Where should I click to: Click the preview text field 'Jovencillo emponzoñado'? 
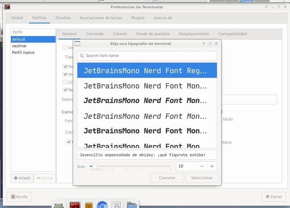pyautogui.click(x=147, y=155)
